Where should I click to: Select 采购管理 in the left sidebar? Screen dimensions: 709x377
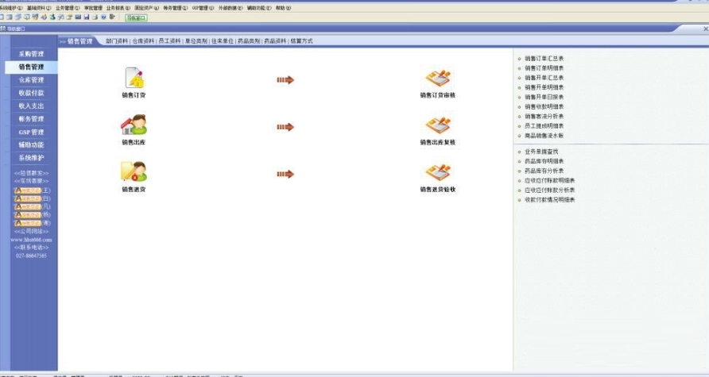tap(31, 54)
